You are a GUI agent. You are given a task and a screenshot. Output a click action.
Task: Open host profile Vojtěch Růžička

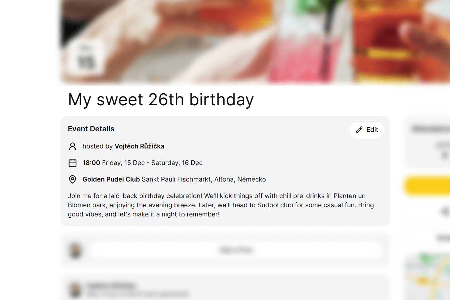coord(139,146)
